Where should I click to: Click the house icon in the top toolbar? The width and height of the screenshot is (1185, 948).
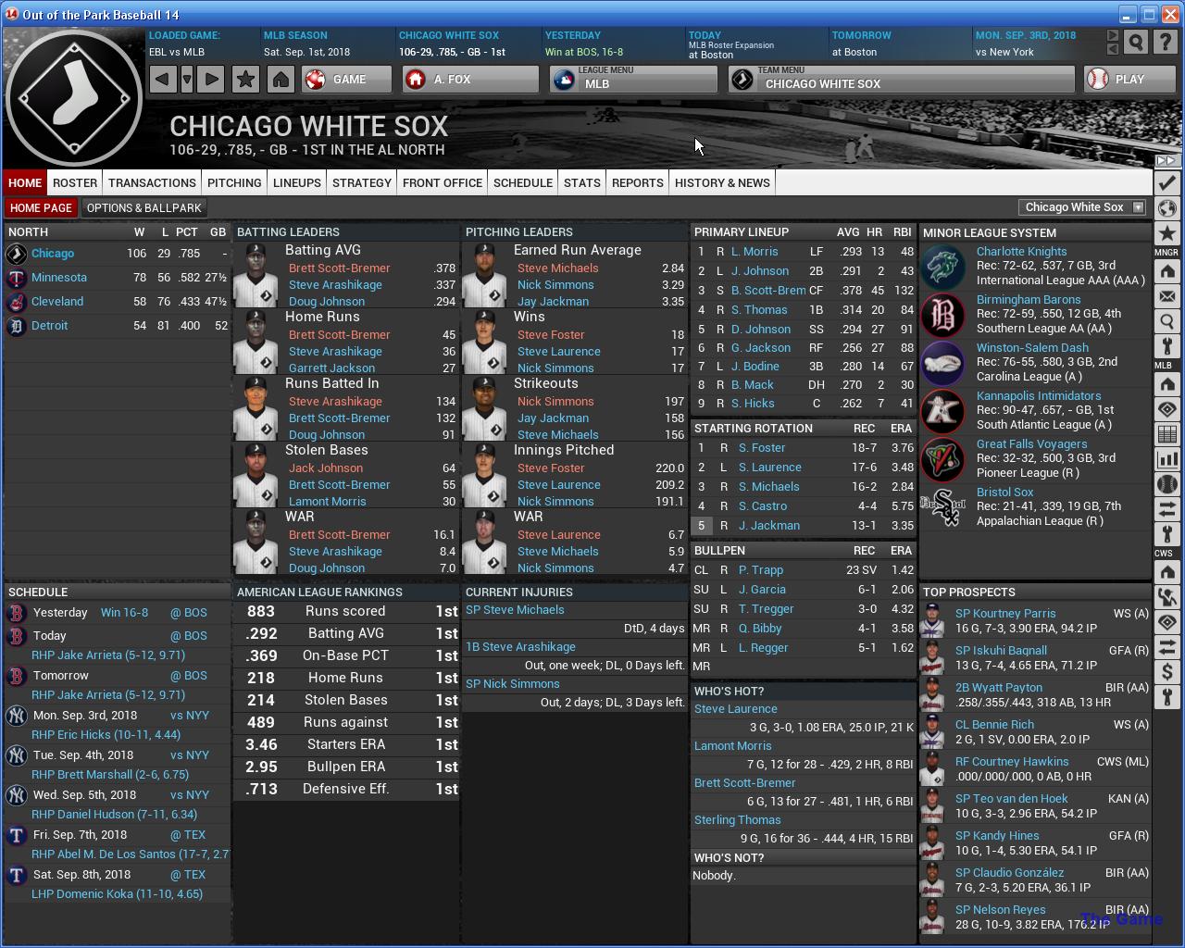[x=281, y=80]
